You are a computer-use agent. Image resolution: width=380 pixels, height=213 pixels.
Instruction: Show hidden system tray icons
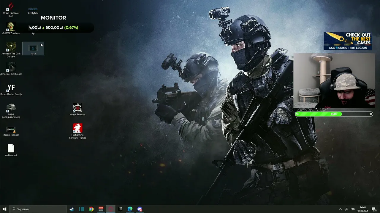341,209
